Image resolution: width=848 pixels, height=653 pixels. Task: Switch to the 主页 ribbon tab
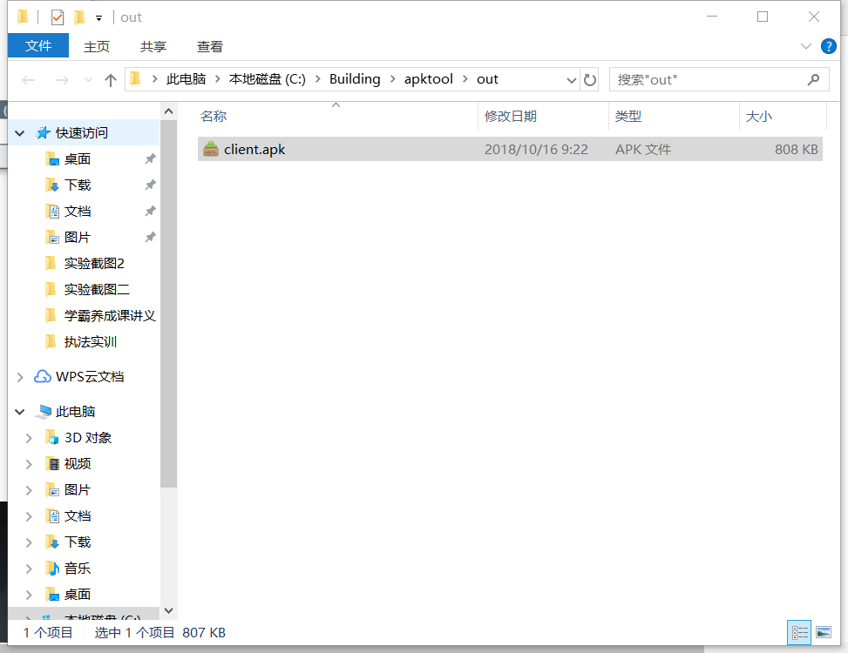(97, 46)
